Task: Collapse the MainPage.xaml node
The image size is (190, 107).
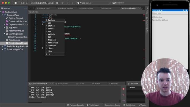Action: click(x=4, y=34)
